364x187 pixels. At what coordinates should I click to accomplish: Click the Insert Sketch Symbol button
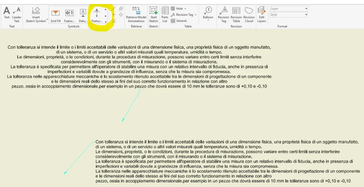pos(36,15)
